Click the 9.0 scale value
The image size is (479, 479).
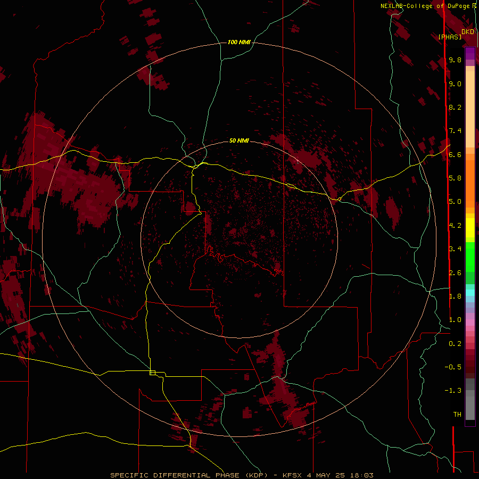point(455,84)
